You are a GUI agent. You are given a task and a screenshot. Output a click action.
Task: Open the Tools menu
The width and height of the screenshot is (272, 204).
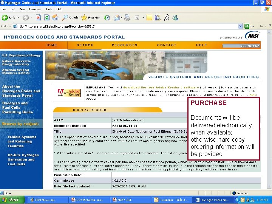tap(49, 9)
